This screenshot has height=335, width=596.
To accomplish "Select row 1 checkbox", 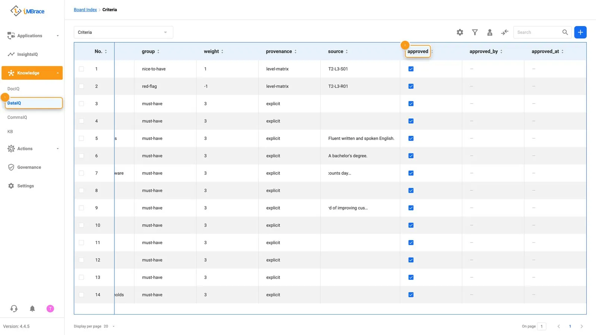I will click(x=82, y=69).
